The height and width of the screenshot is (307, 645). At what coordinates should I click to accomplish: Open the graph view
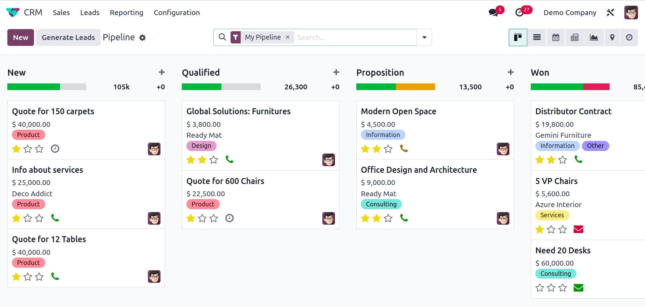coord(594,37)
